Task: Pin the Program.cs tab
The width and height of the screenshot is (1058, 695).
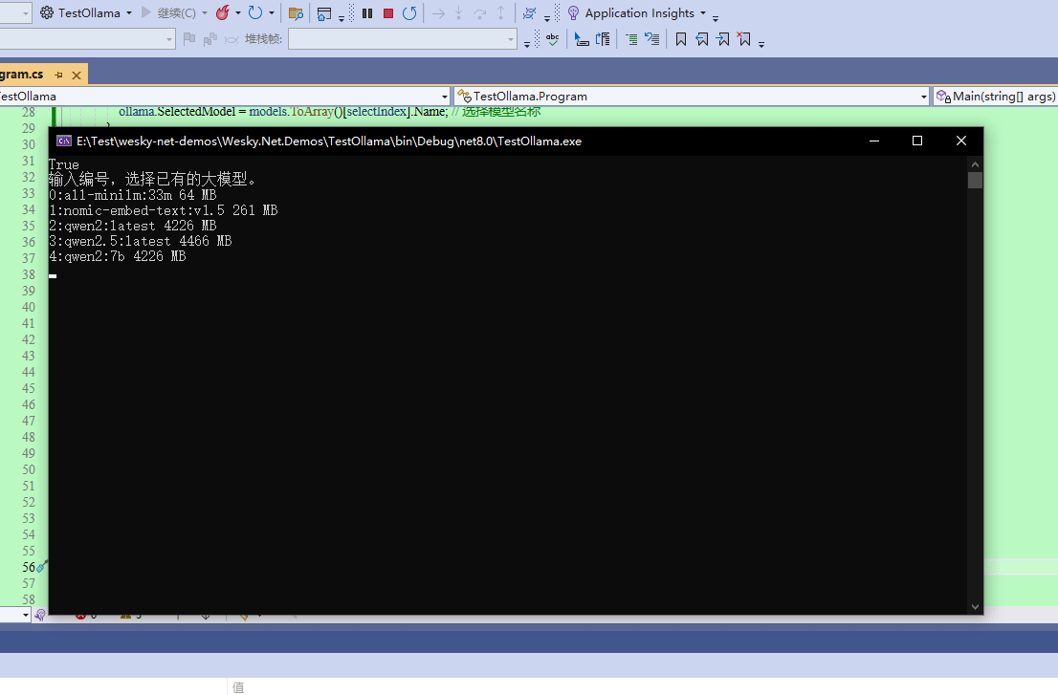Action: click(59, 75)
